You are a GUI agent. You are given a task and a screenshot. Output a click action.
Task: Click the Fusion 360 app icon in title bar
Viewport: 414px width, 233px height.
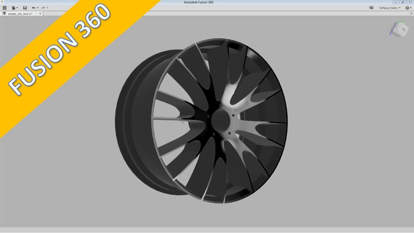[x=2, y=2]
